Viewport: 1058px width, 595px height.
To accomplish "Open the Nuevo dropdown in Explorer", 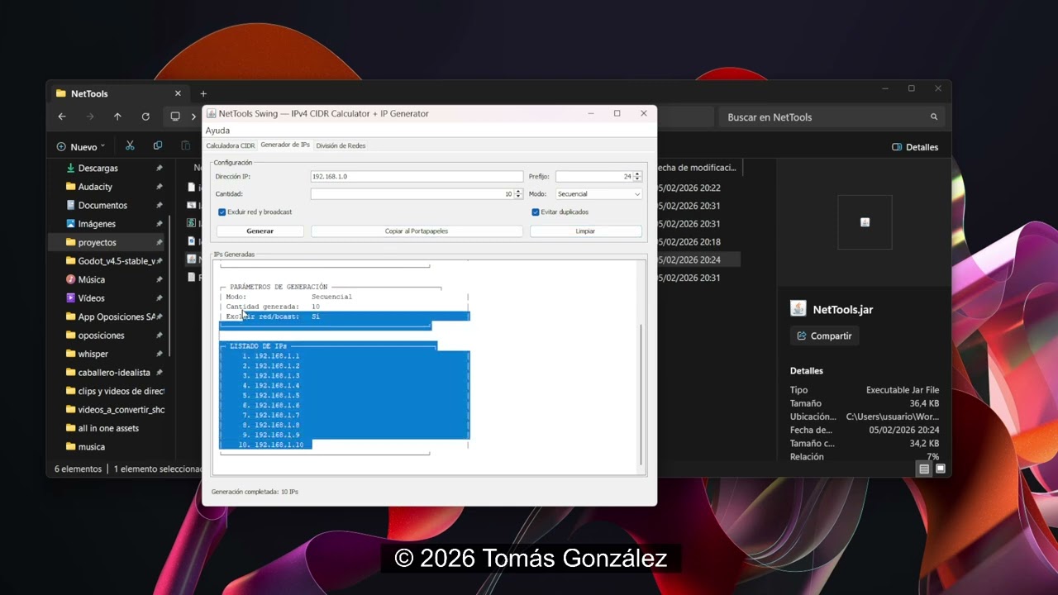I will coord(81,146).
